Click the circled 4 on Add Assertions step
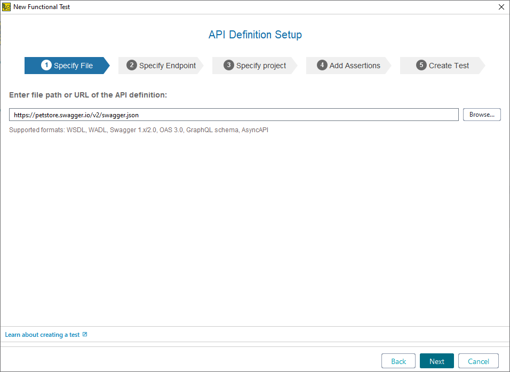 pyautogui.click(x=322, y=65)
